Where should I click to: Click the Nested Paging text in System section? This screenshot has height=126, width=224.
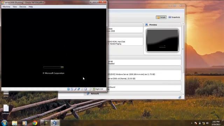click(115, 44)
